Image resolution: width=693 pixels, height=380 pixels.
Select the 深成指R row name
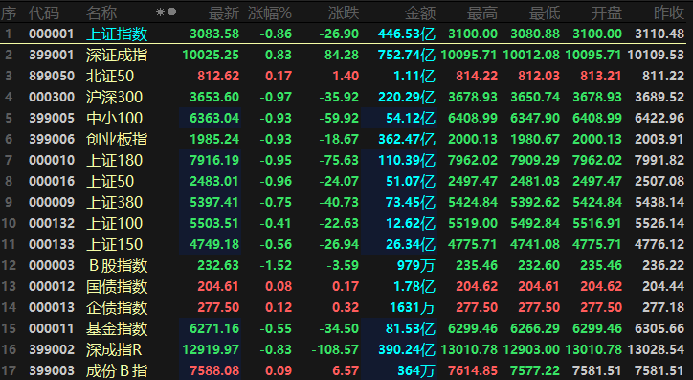[x=114, y=349]
